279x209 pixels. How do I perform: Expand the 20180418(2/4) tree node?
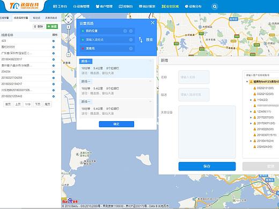[251, 141]
